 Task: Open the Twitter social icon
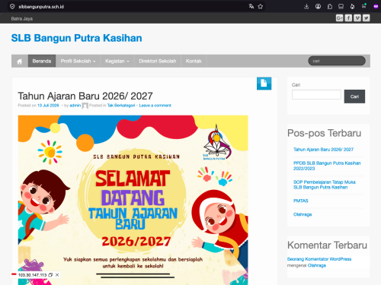(x=367, y=18)
